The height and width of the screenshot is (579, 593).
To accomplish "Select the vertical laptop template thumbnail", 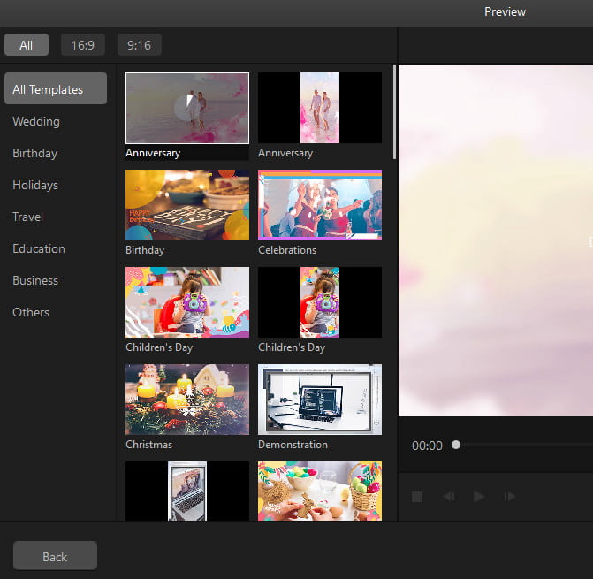I will (187, 491).
